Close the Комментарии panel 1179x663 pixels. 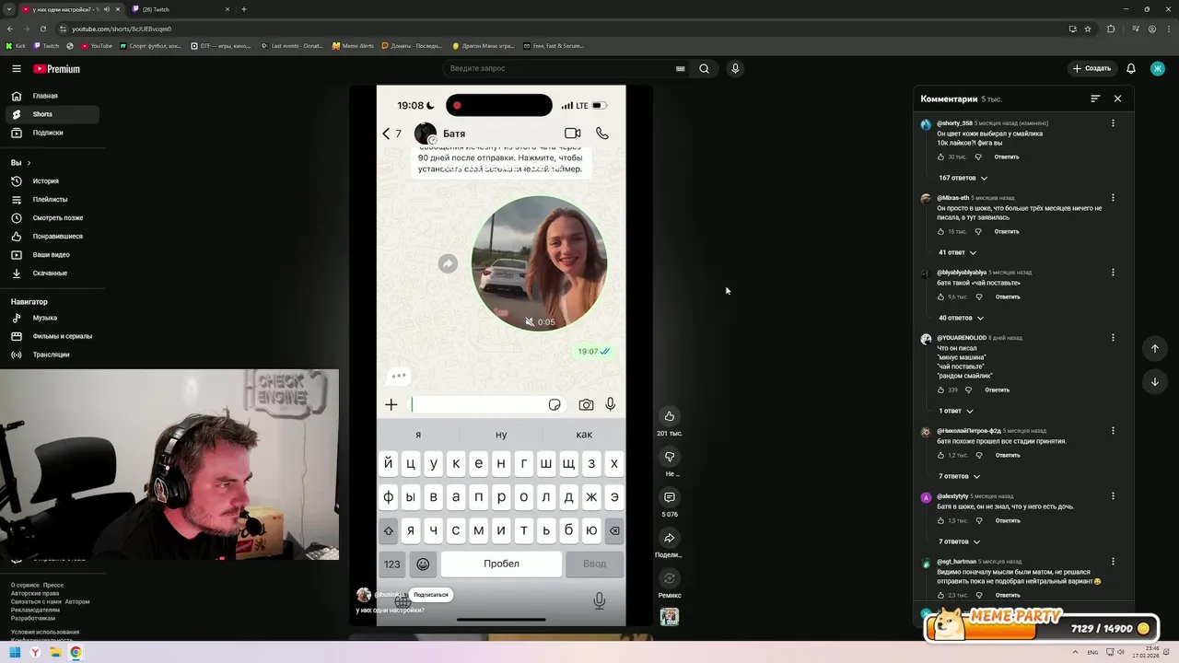coord(1117,99)
